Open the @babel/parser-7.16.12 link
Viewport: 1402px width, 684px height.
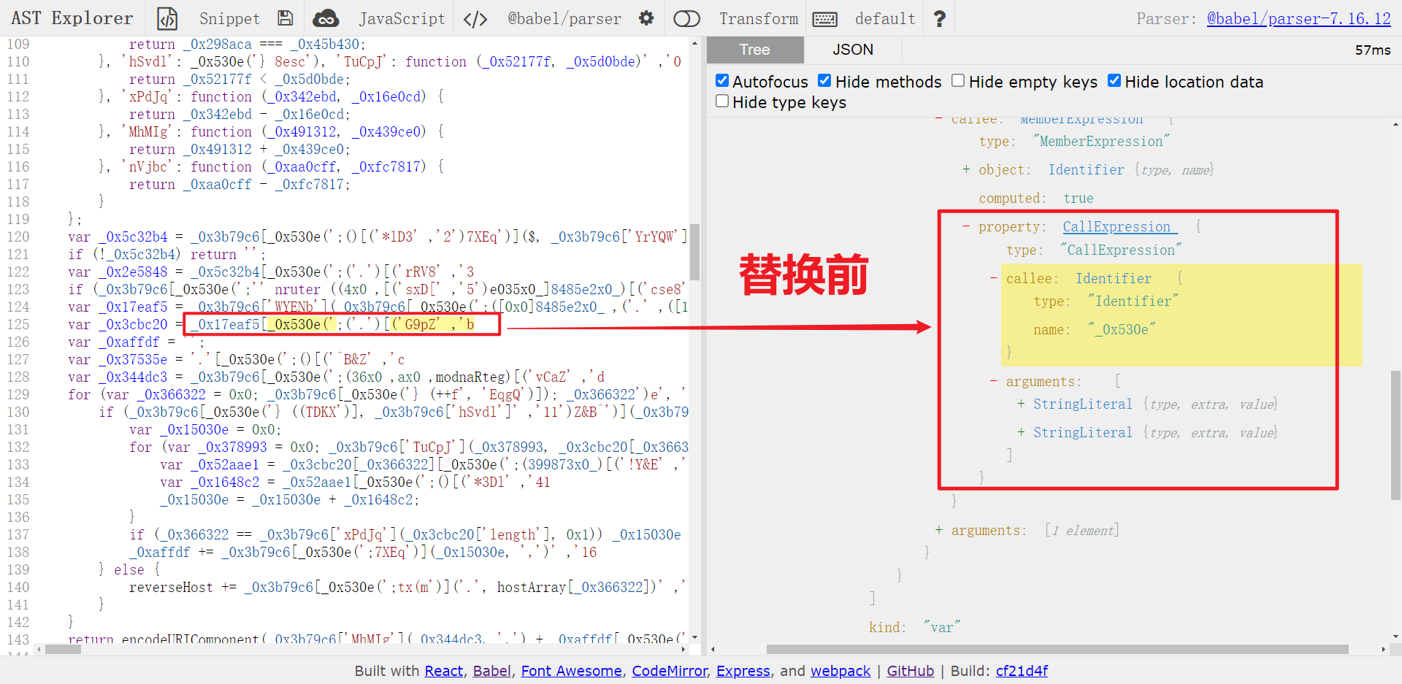point(1298,18)
